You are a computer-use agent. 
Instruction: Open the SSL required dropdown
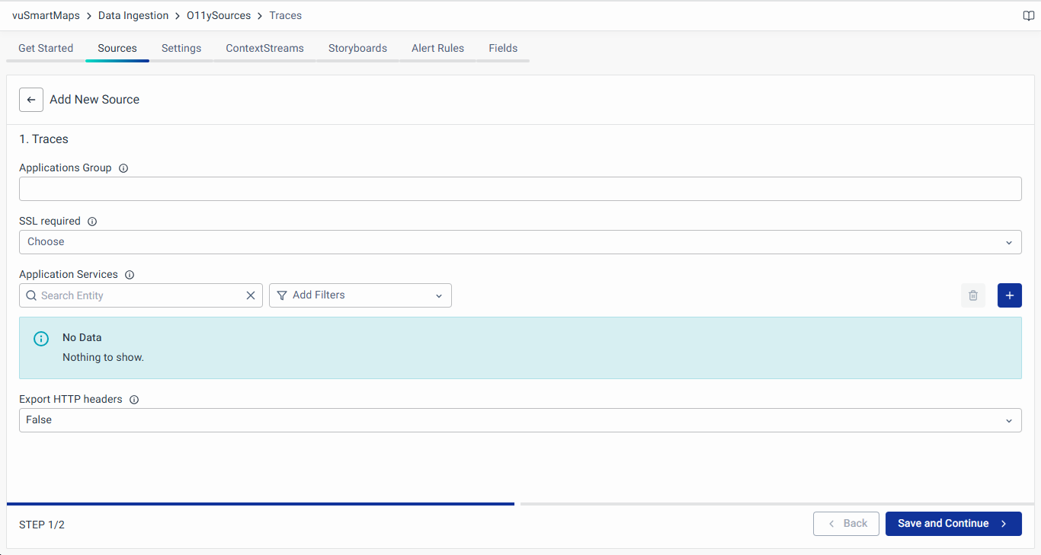[x=520, y=242]
